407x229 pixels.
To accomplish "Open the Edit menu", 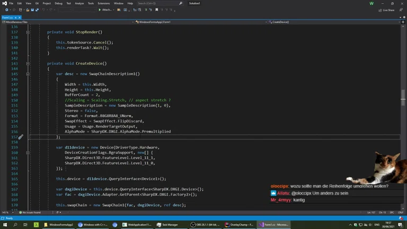I will [x=20, y=3].
